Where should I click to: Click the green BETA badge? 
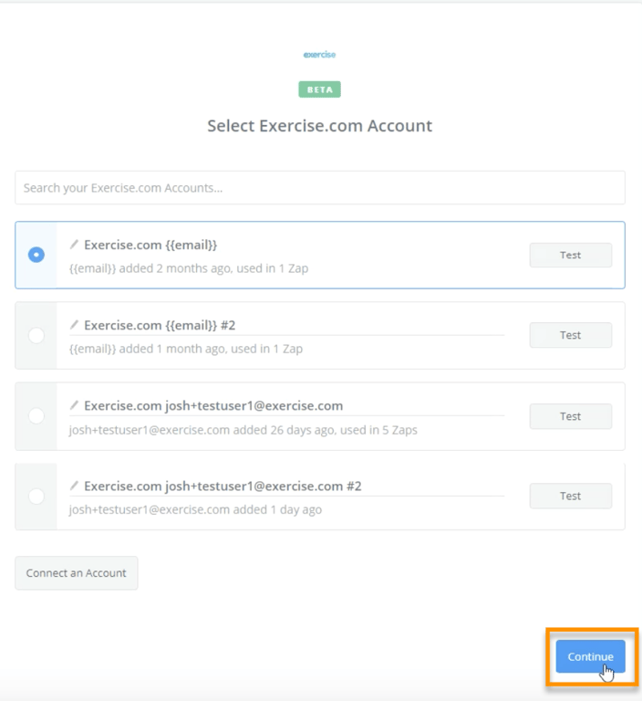[x=319, y=89]
